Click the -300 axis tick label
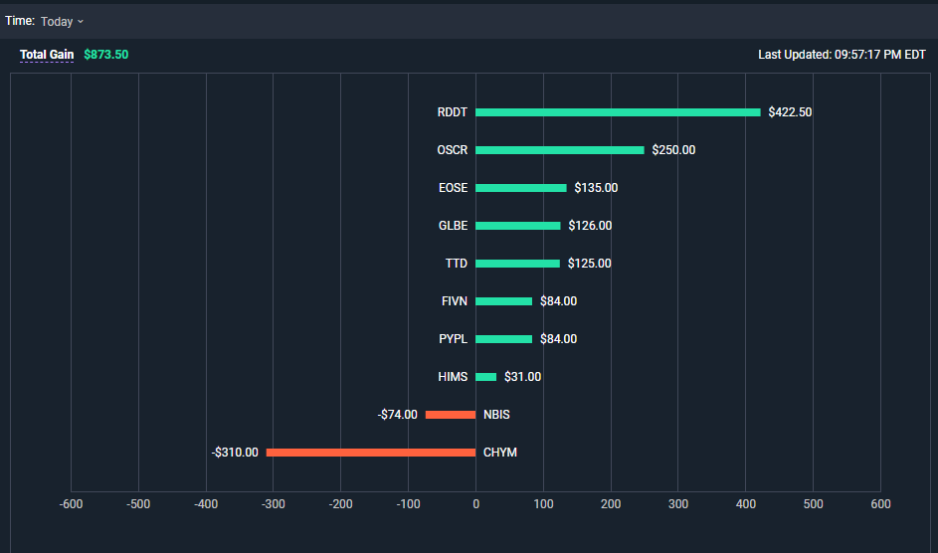This screenshot has height=553, width=938. [274, 504]
